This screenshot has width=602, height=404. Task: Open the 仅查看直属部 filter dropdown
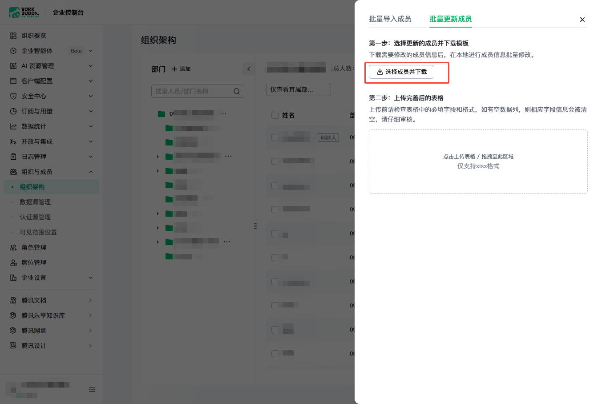click(x=298, y=89)
